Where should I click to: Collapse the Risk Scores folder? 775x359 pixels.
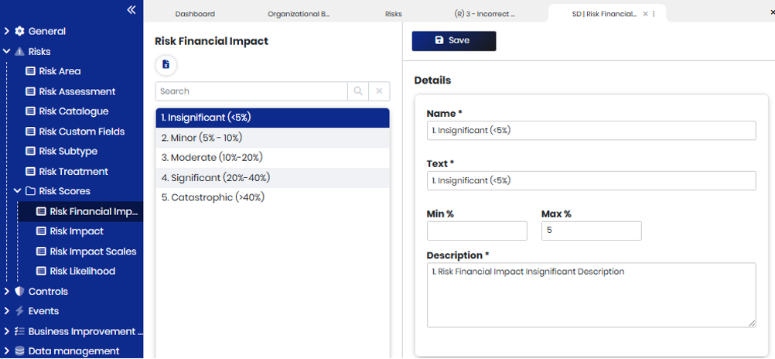click(18, 191)
